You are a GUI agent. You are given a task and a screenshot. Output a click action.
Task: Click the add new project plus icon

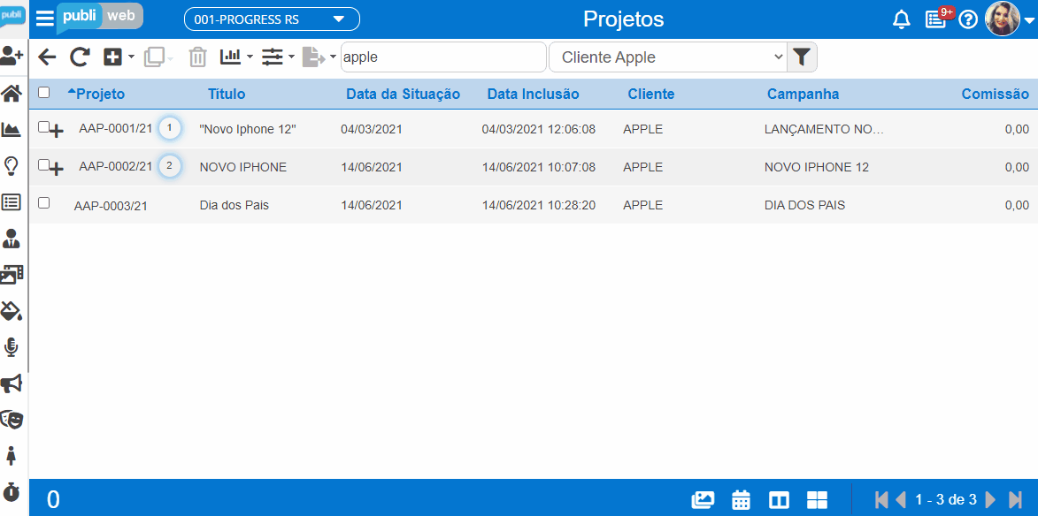click(x=112, y=57)
